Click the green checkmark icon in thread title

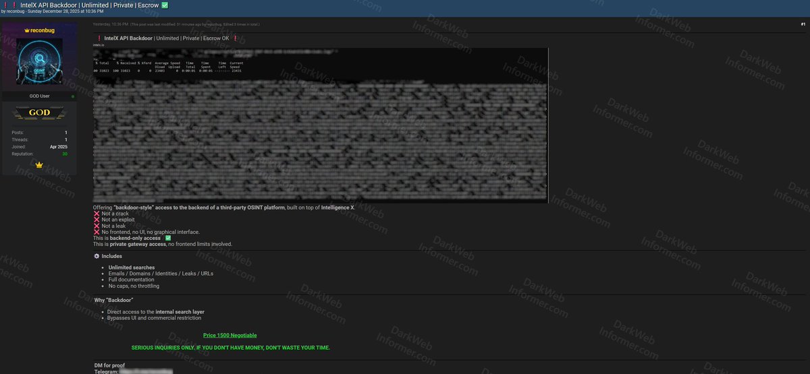tap(165, 5)
